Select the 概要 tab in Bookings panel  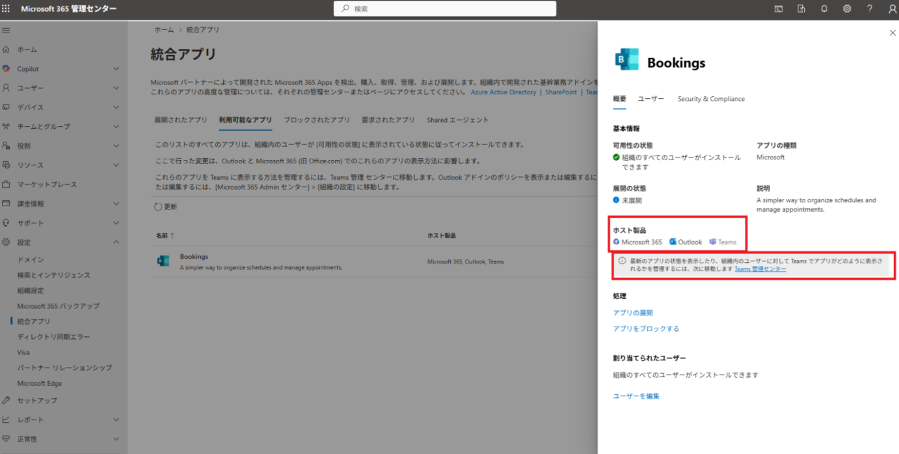(619, 99)
